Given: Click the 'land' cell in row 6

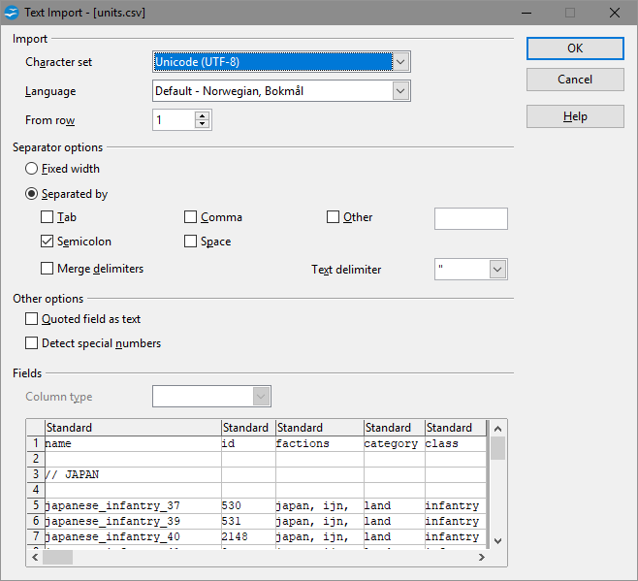Looking at the screenshot, I should (395, 521).
